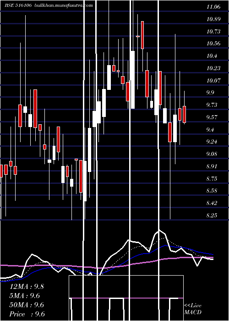Click the 10.89 price axis label

[213, 19]
